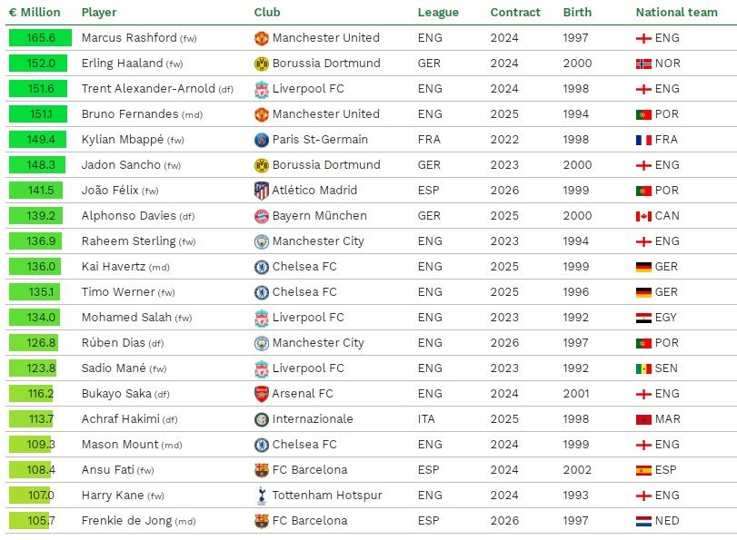Click the National team column header
Screen dimensions: 737x540
[676, 12]
